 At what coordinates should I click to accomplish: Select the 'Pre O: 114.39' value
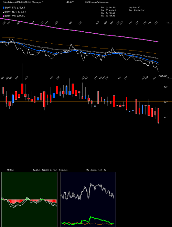[x=108, y=8]
